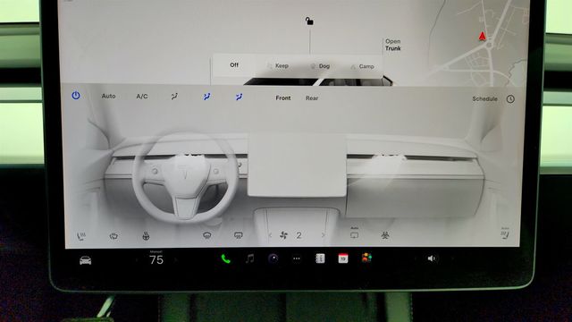Increase fan speed with right chevron
572x322 pixels.
(x=324, y=235)
